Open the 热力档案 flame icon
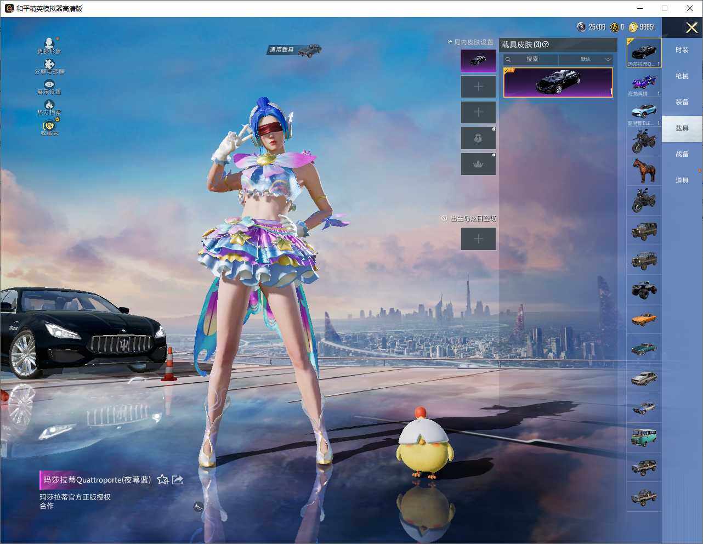The width and height of the screenshot is (703, 544). coord(49,104)
